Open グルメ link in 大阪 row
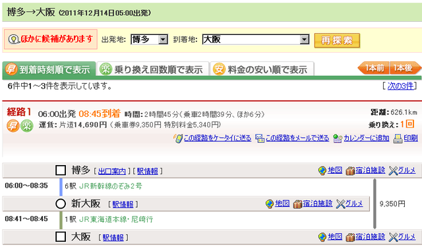The height and width of the screenshot is (247, 422). click(x=407, y=236)
